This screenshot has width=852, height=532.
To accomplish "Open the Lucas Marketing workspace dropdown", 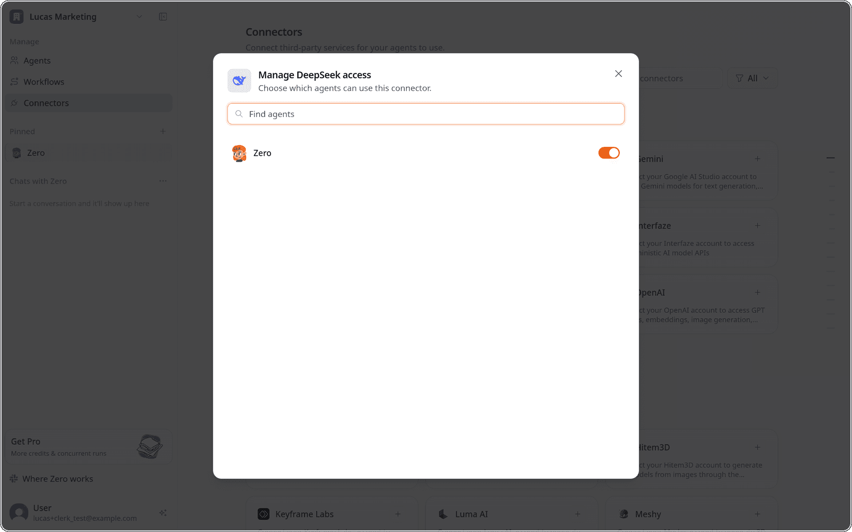I will pyautogui.click(x=140, y=16).
